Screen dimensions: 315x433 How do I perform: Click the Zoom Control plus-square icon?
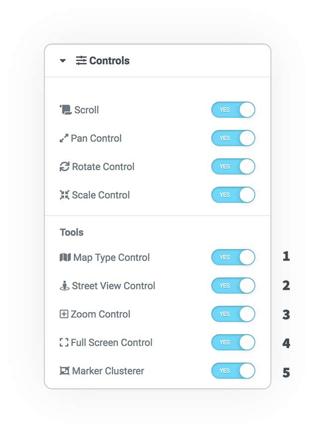pyautogui.click(x=64, y=314)
